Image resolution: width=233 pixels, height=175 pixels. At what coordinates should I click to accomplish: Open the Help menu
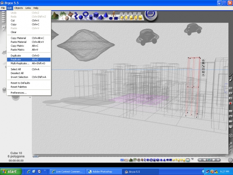coord(36,8)
